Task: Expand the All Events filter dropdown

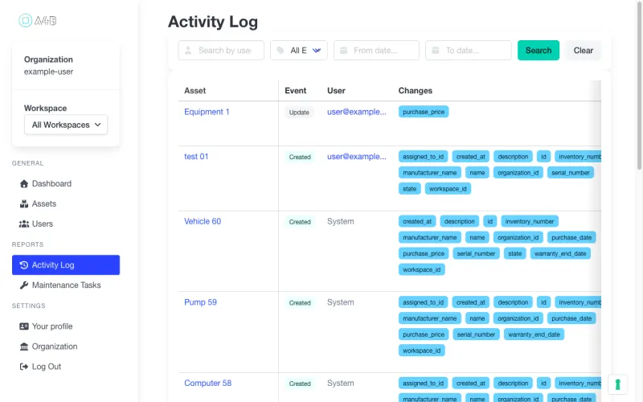Action: point(298,50)
